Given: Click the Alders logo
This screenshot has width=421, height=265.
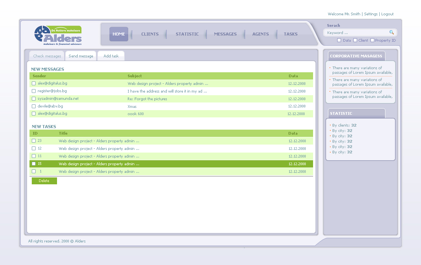Looking at the screenshot, I should (58, 35).
